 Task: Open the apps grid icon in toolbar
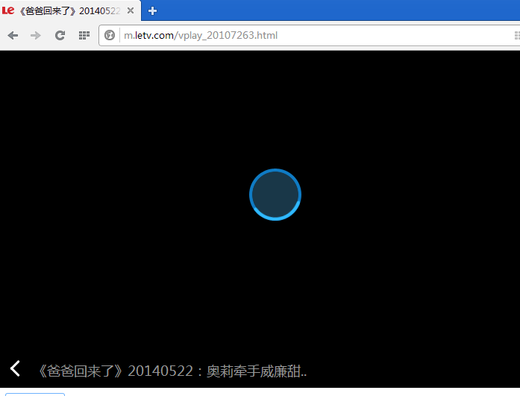click(x=84, y=36)
